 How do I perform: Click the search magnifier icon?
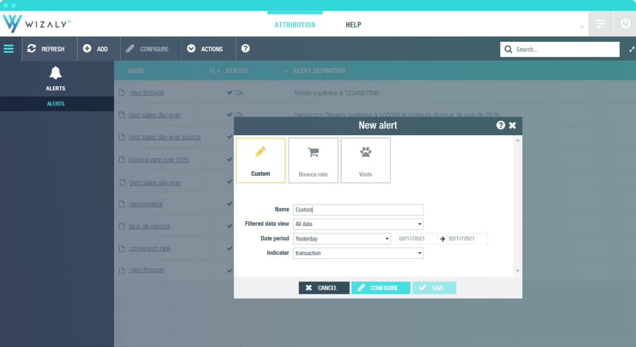click(508, 49)
